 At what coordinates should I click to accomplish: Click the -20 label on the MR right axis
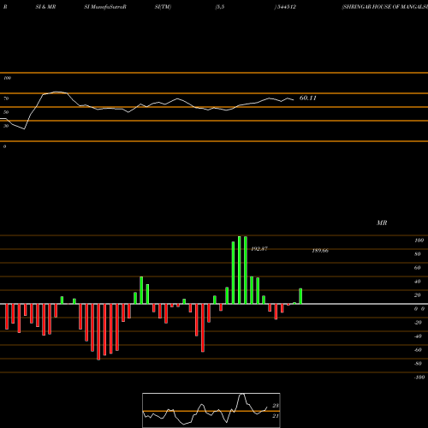(418, 323)
